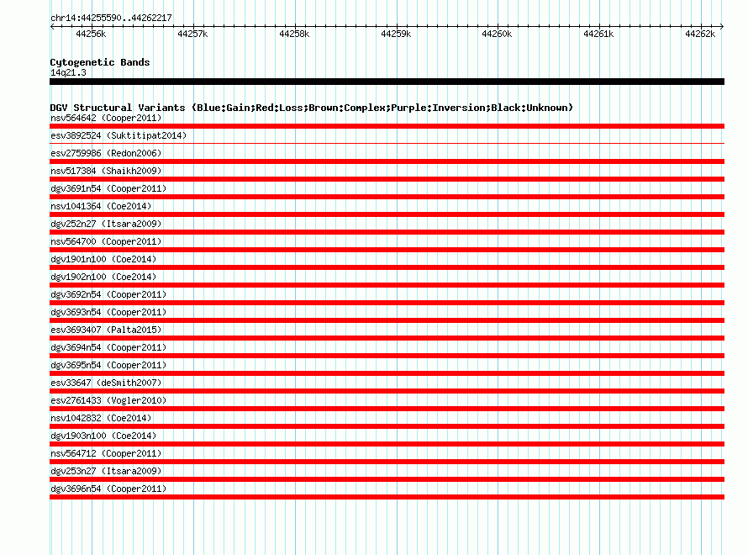Screen dimensions: 748x555
Task: Click the chr14:44255590..44262217 region label
Action: tap(111, 18)
